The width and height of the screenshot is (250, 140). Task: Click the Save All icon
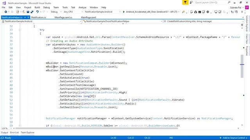click(x=32, y=12)
